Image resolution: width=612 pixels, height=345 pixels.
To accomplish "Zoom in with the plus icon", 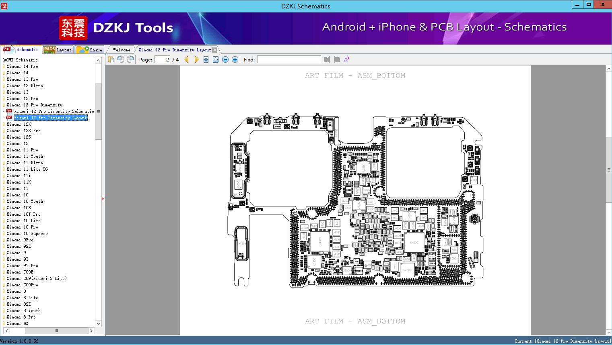I will 235,59.
